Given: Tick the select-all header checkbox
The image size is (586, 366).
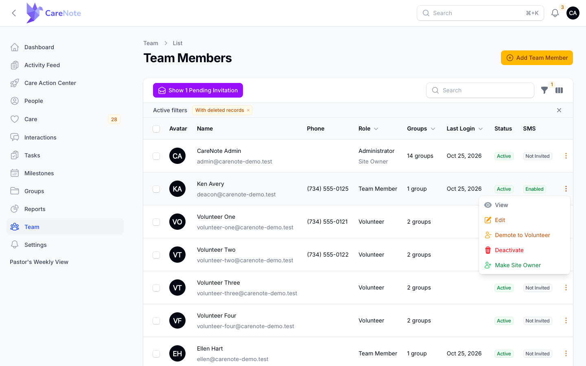Looking at the screenshot, I should [156, 129].
